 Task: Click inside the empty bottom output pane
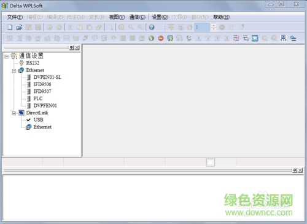click(153, 198)
